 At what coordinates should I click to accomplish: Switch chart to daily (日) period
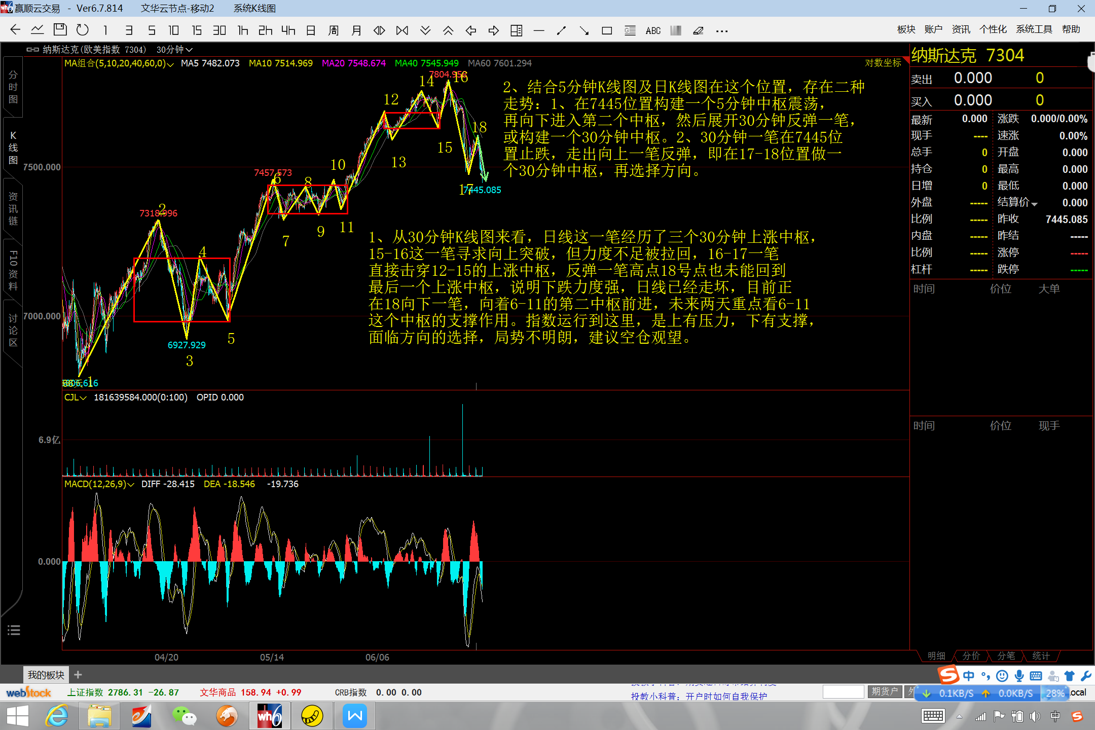[311, 31]
